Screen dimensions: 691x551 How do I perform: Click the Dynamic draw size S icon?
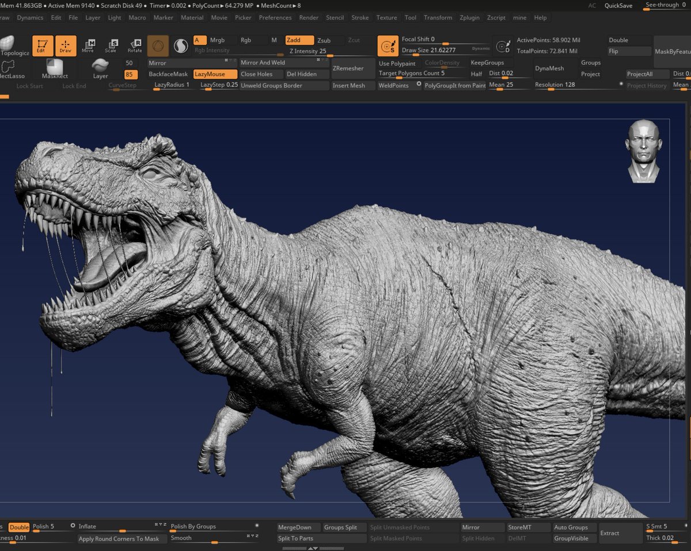(388, 46)
